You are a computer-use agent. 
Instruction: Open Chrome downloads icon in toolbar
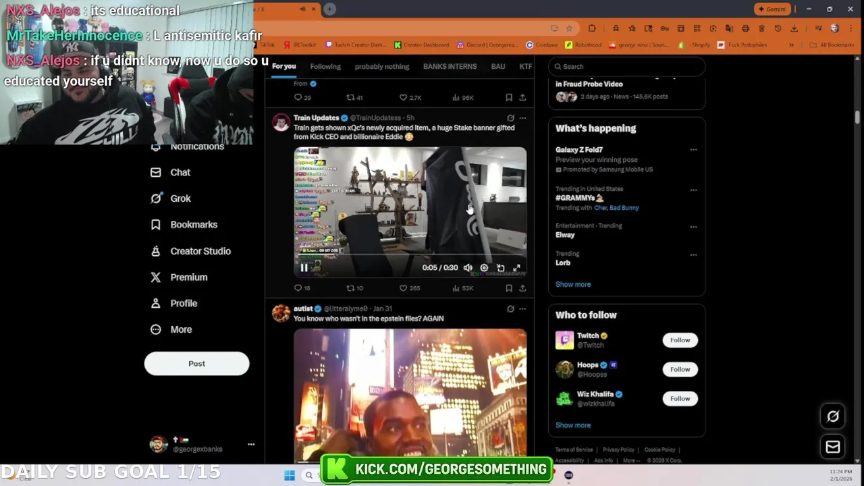coord(794,28)
